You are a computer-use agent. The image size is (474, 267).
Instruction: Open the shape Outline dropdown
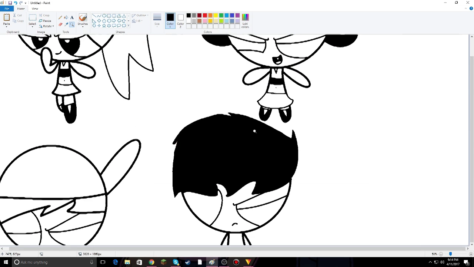pos(140,16)
